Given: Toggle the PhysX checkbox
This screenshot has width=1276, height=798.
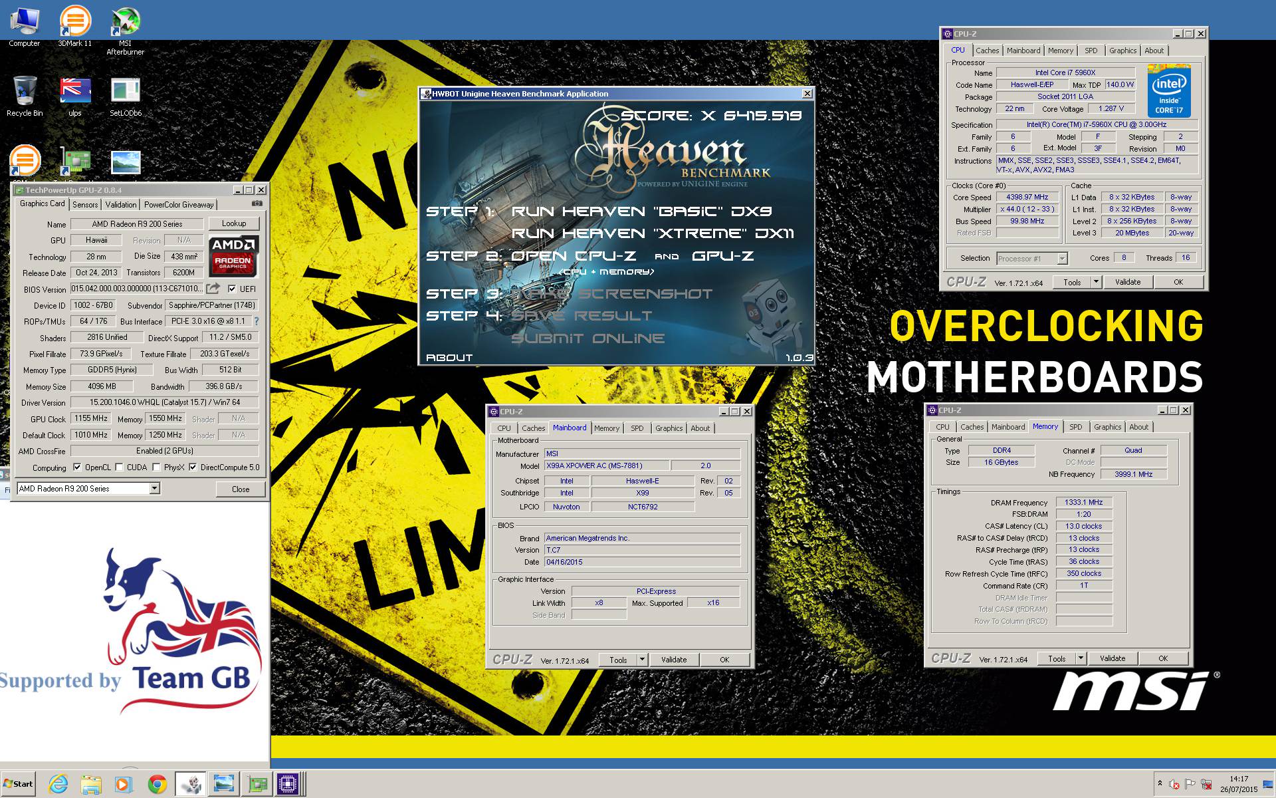Looking at the screenshot, I should pyautogui.click(x=156, y=467).
